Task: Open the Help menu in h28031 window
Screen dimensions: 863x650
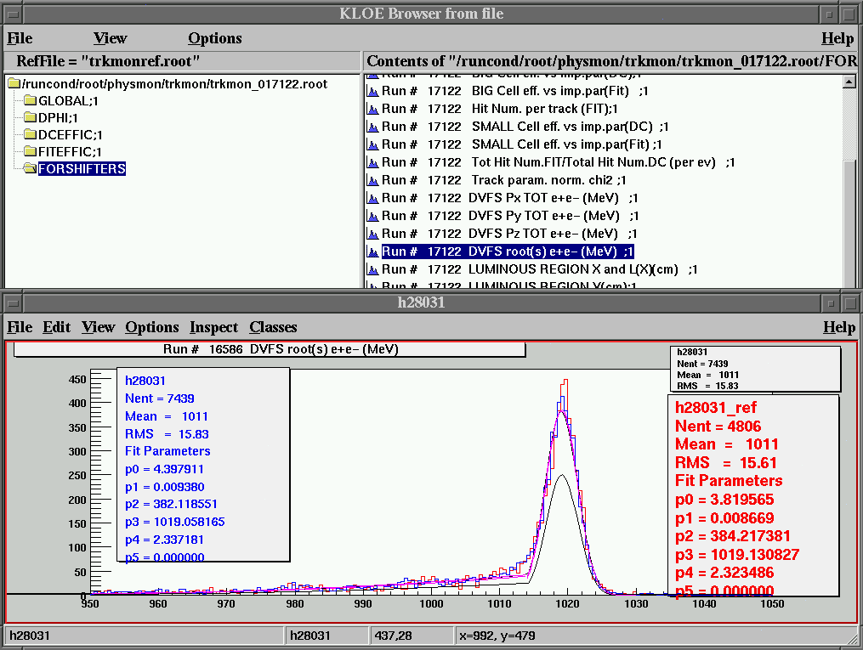Action: coord(839,326)
